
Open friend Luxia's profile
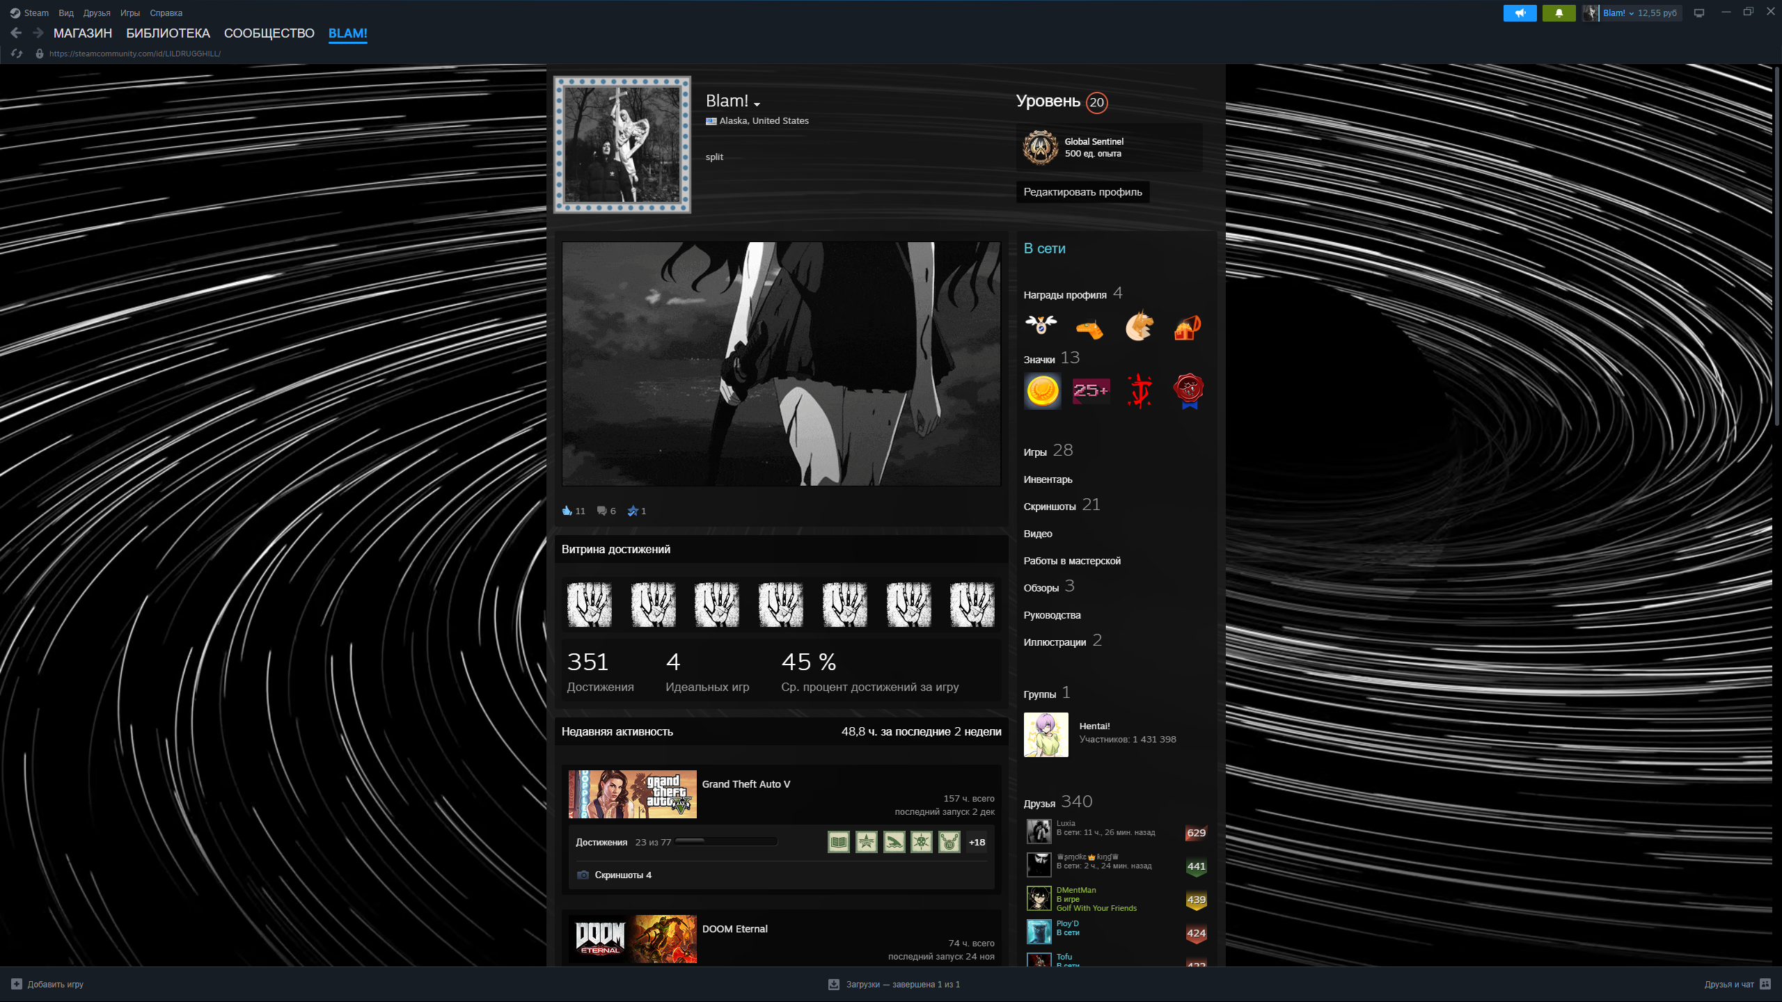1066,823
